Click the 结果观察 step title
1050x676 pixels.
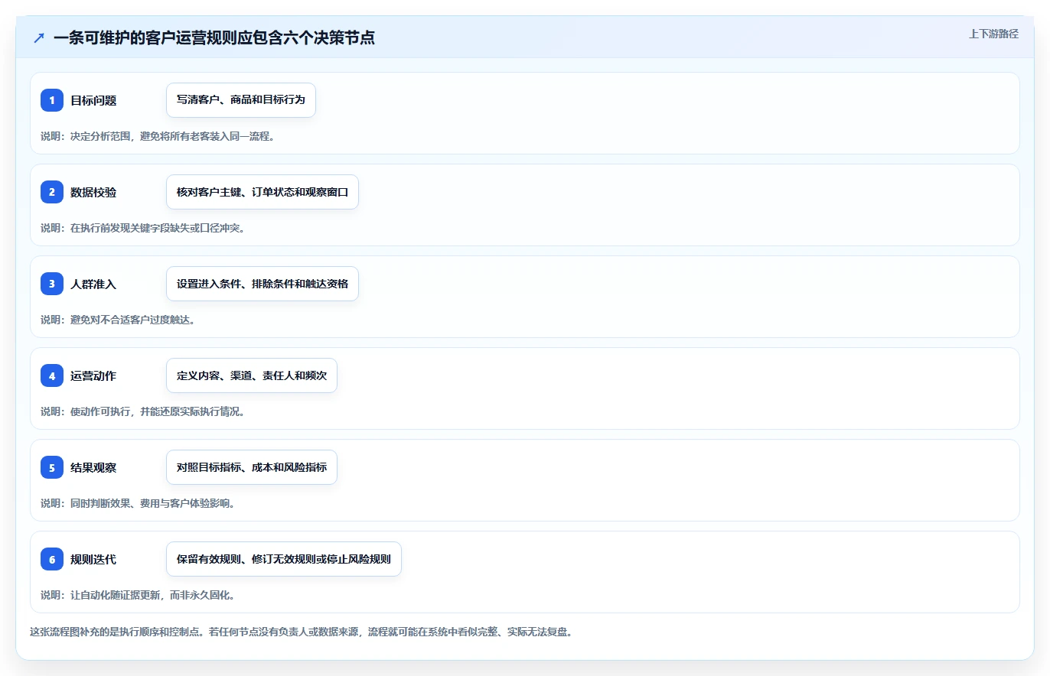(x=93, y=467)
